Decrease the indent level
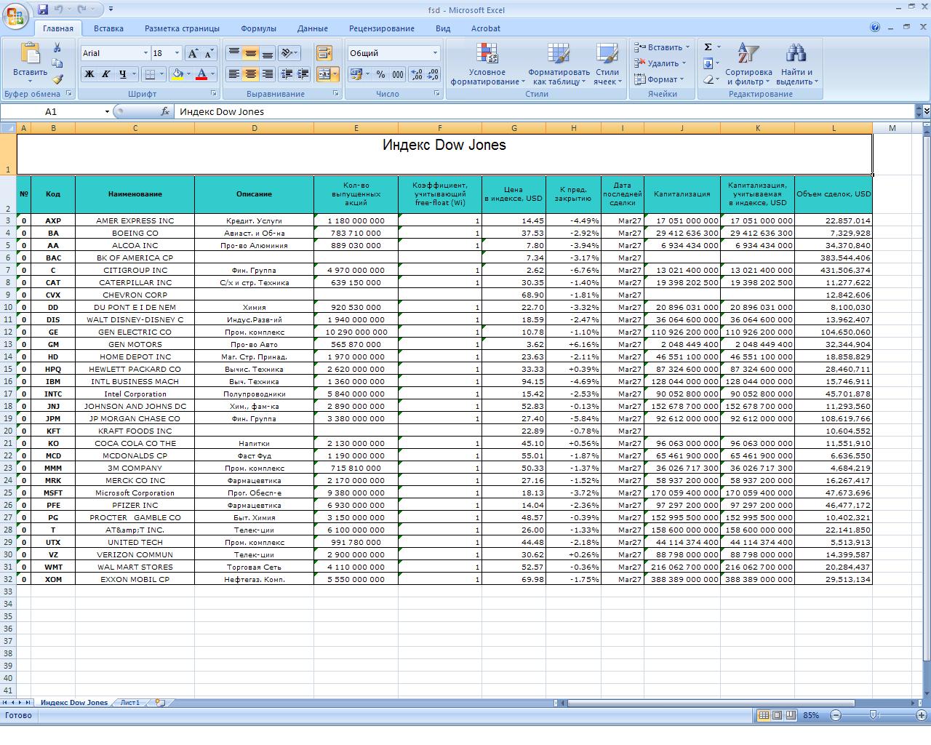Viewport: 931px width, 745px height. [287, 73]
